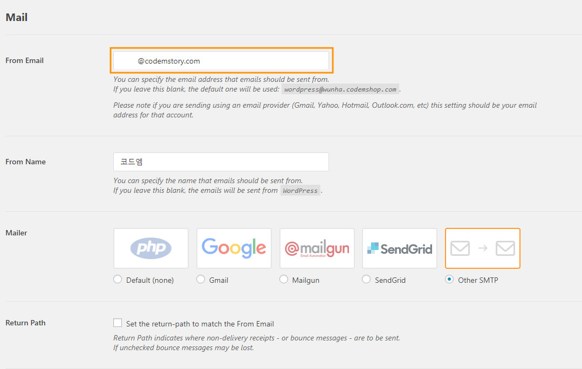Click the "From Name" field label
Viewport: 582px width, 369px height.
[x=26, y=162]
